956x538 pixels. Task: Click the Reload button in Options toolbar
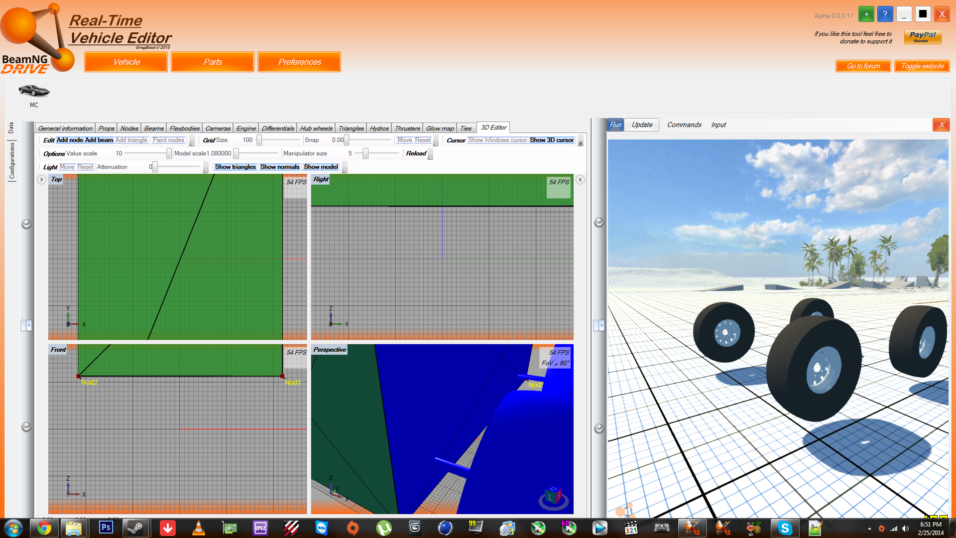click(416, 153)
